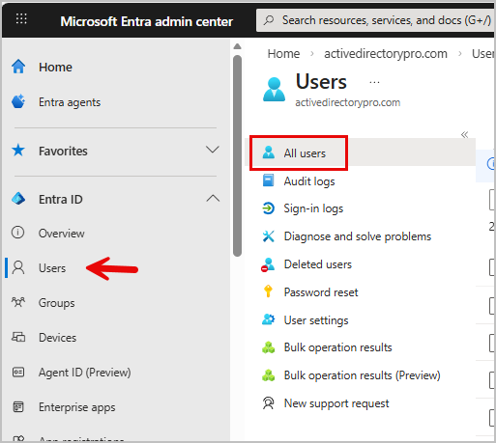Click the Agent ID (Preview) icon

(18, 373)
